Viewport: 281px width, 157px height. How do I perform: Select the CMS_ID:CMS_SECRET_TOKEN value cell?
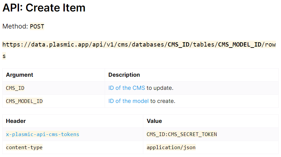(x=182, y=134)
